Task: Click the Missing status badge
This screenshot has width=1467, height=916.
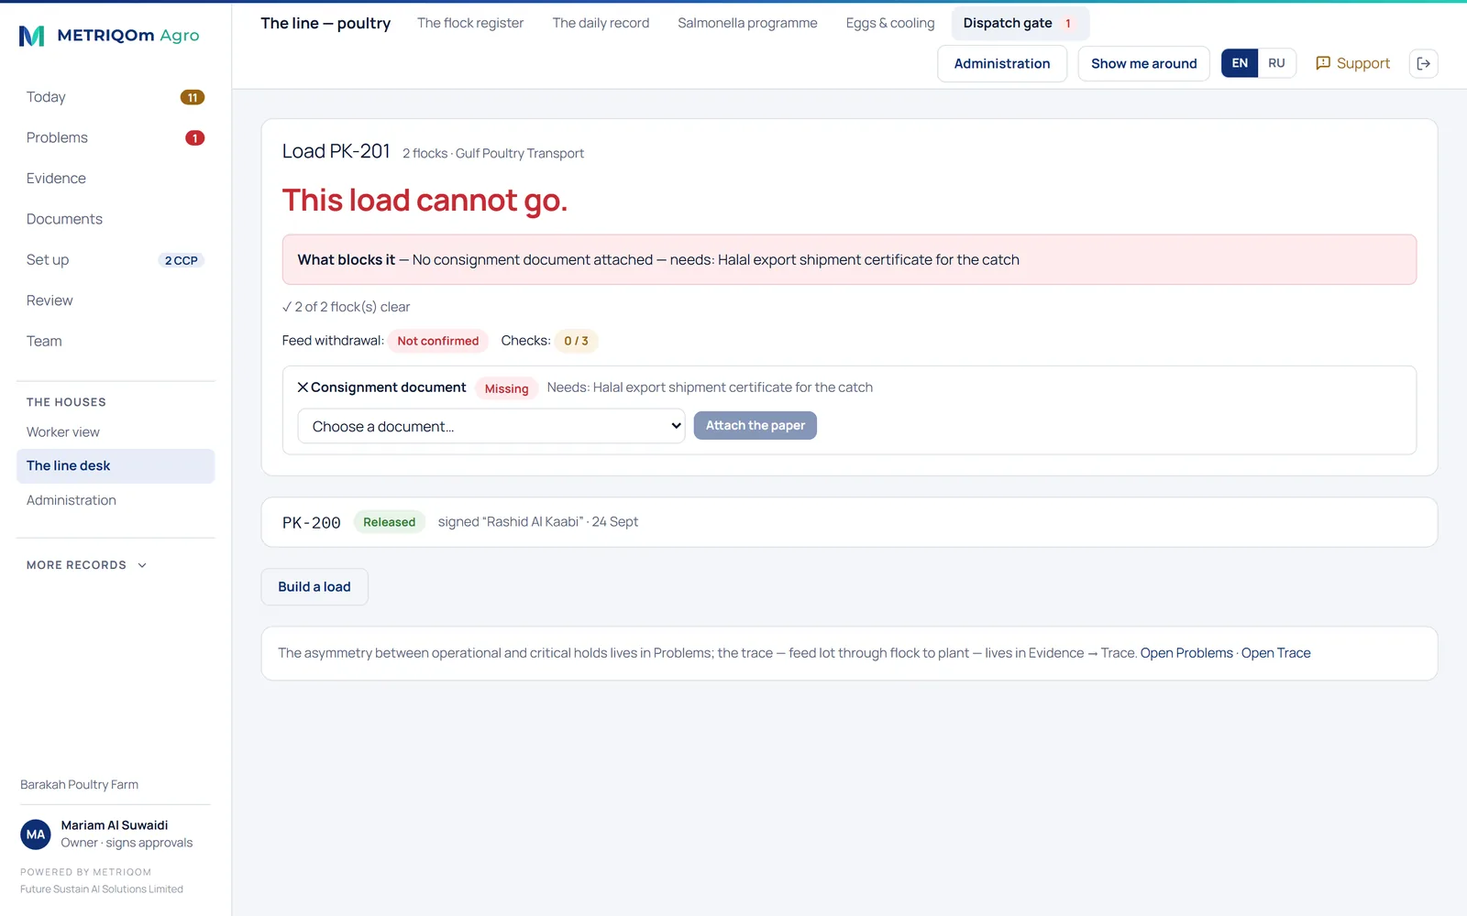Action: coord(506,388)
